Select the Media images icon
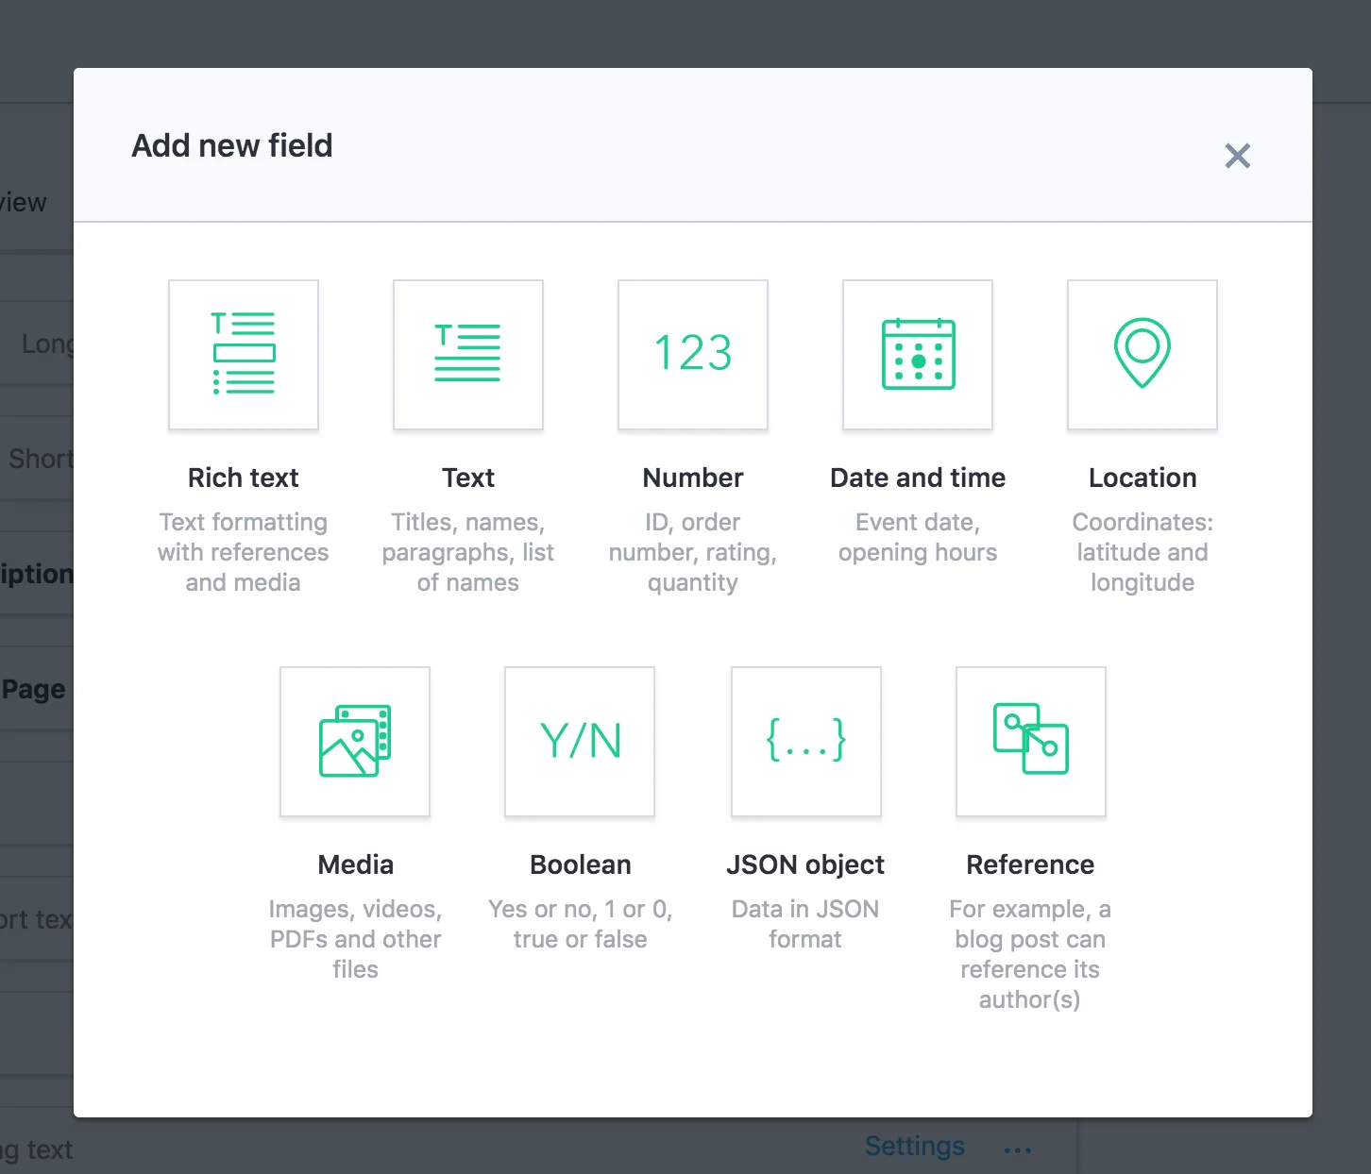This screenshot has height=1174, width=1371. pos(355,742)
